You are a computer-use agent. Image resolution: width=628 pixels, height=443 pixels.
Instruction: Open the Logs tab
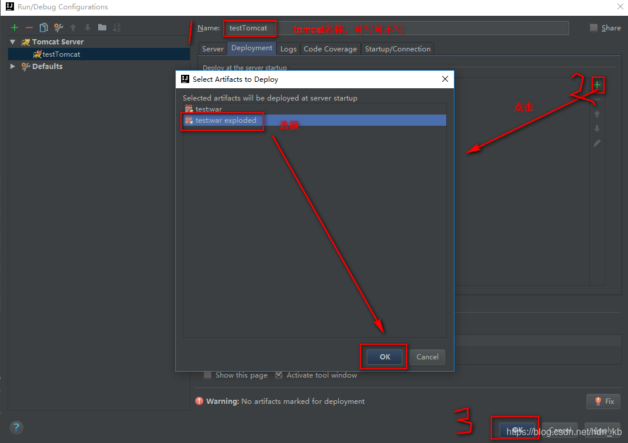(289, 49)
